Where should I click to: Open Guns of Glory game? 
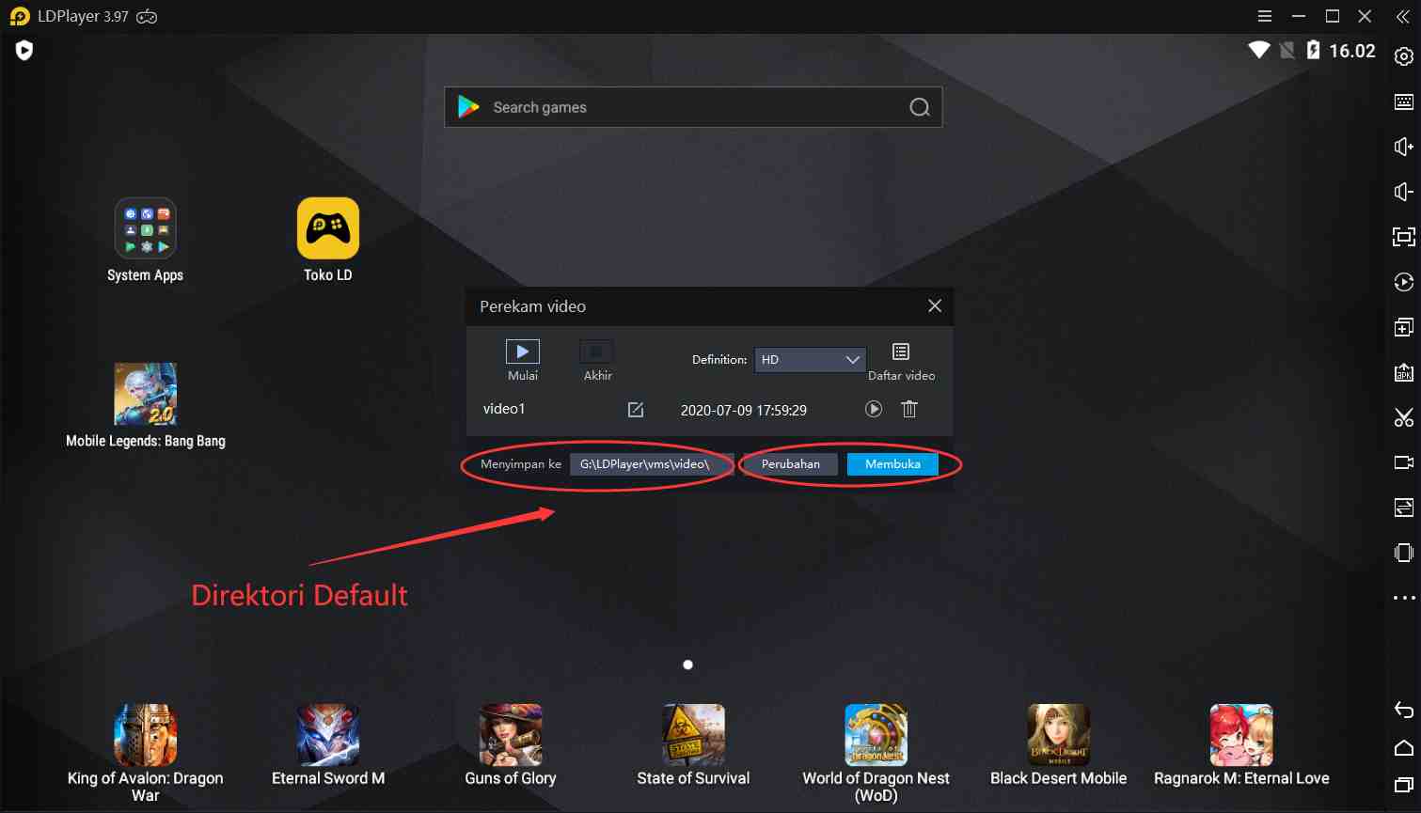click(x=511, y=745)
